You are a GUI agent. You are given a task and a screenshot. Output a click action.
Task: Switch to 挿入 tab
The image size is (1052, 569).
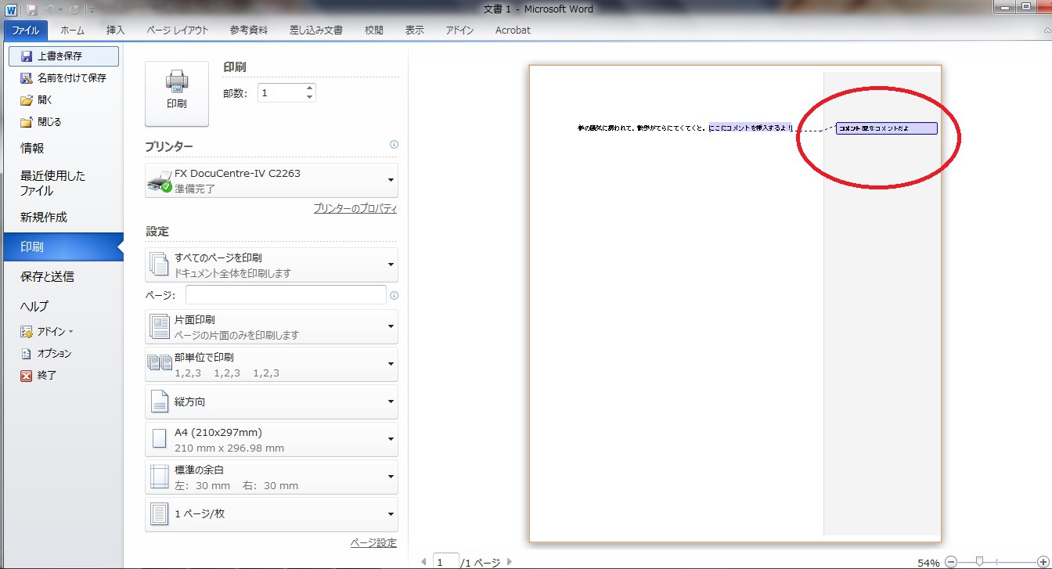point(116,31)
